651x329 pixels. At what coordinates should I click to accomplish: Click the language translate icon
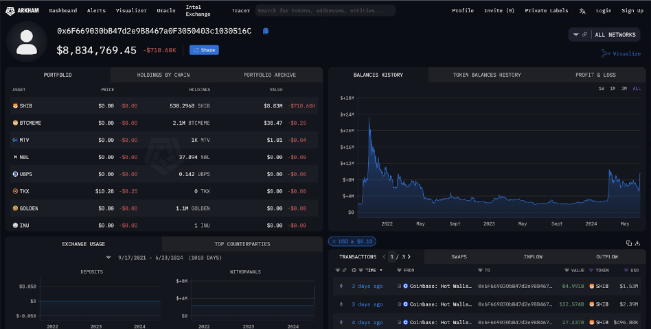coord(582,11)
